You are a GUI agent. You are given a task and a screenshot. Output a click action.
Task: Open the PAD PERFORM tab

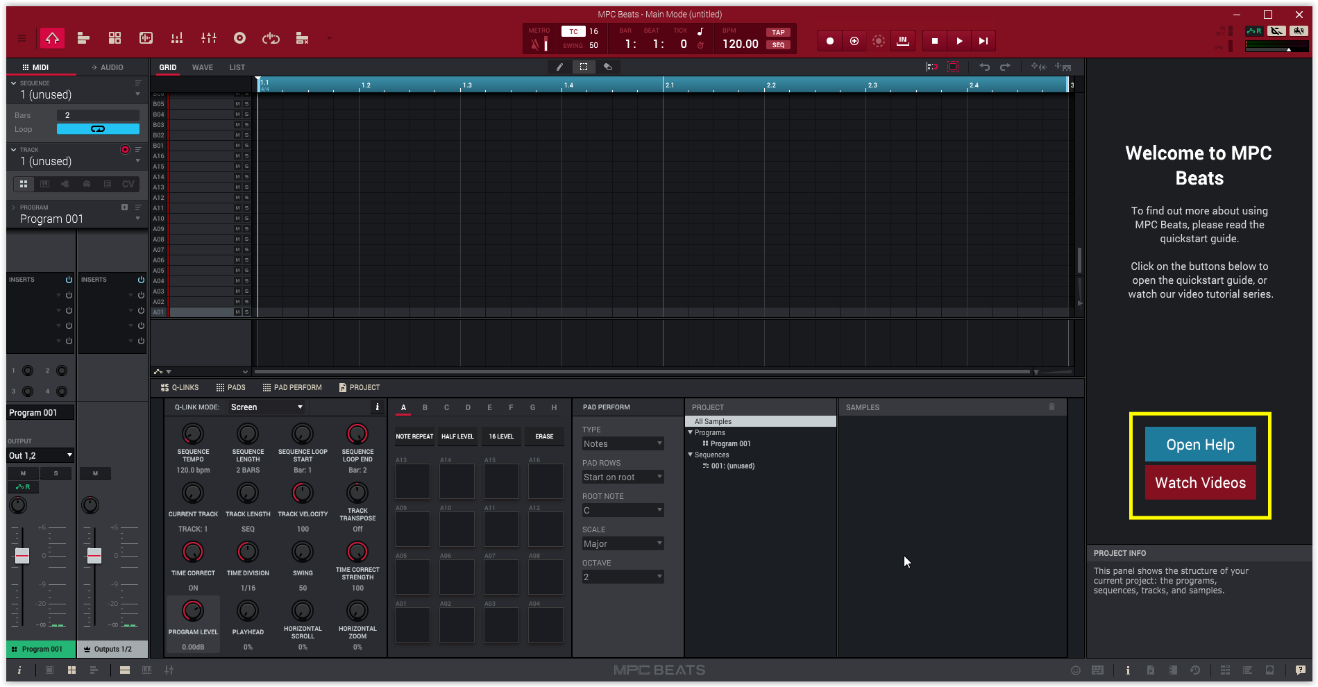[x=292, y=388]
